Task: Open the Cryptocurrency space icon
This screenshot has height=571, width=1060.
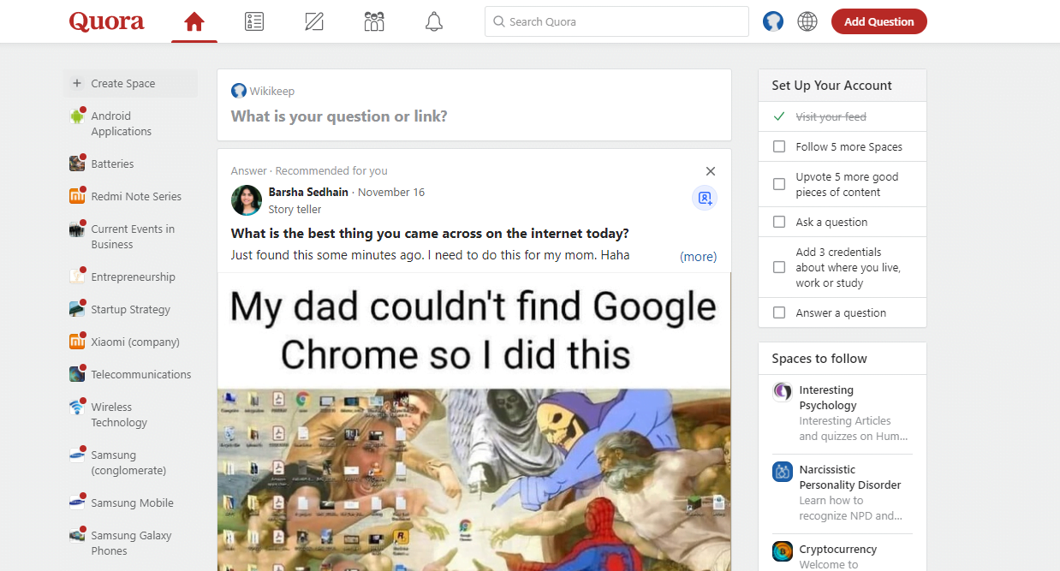Action: (783, 551)
